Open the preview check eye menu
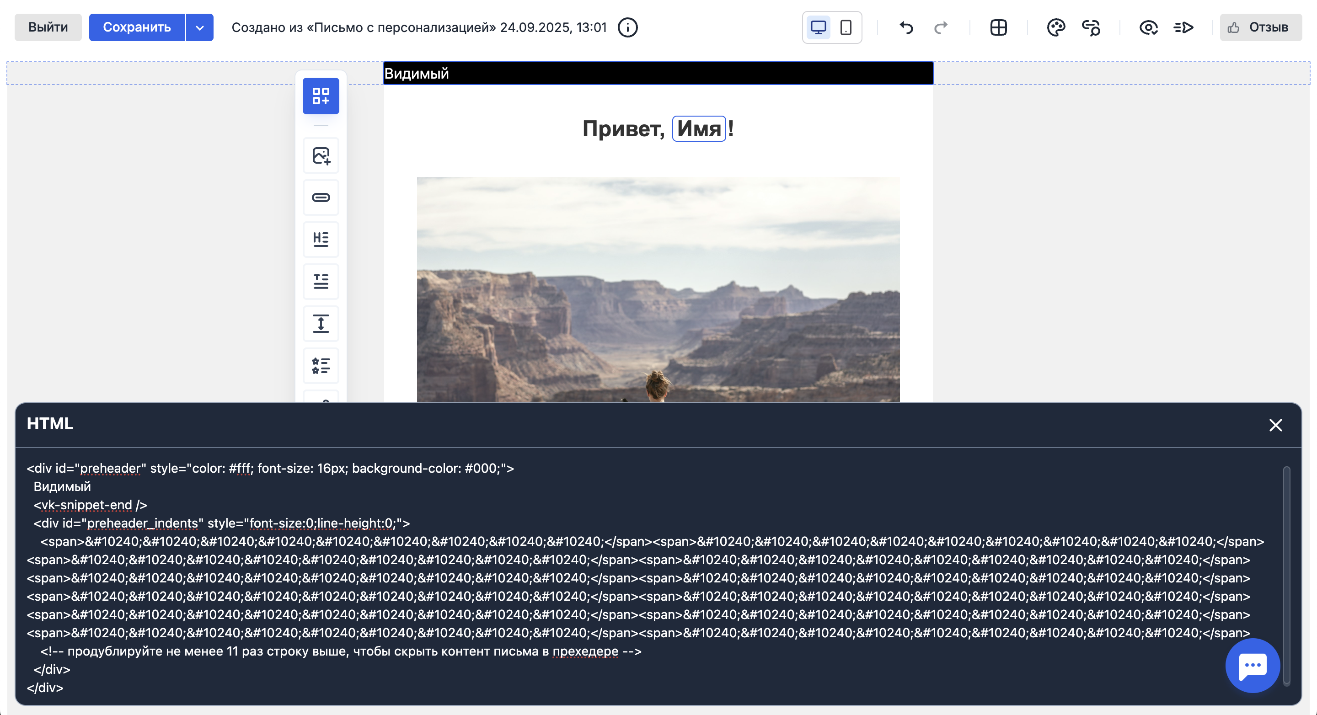 (x=1148, y=27)
